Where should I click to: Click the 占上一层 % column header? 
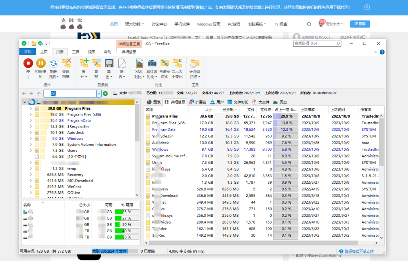(x=286, y=110)
